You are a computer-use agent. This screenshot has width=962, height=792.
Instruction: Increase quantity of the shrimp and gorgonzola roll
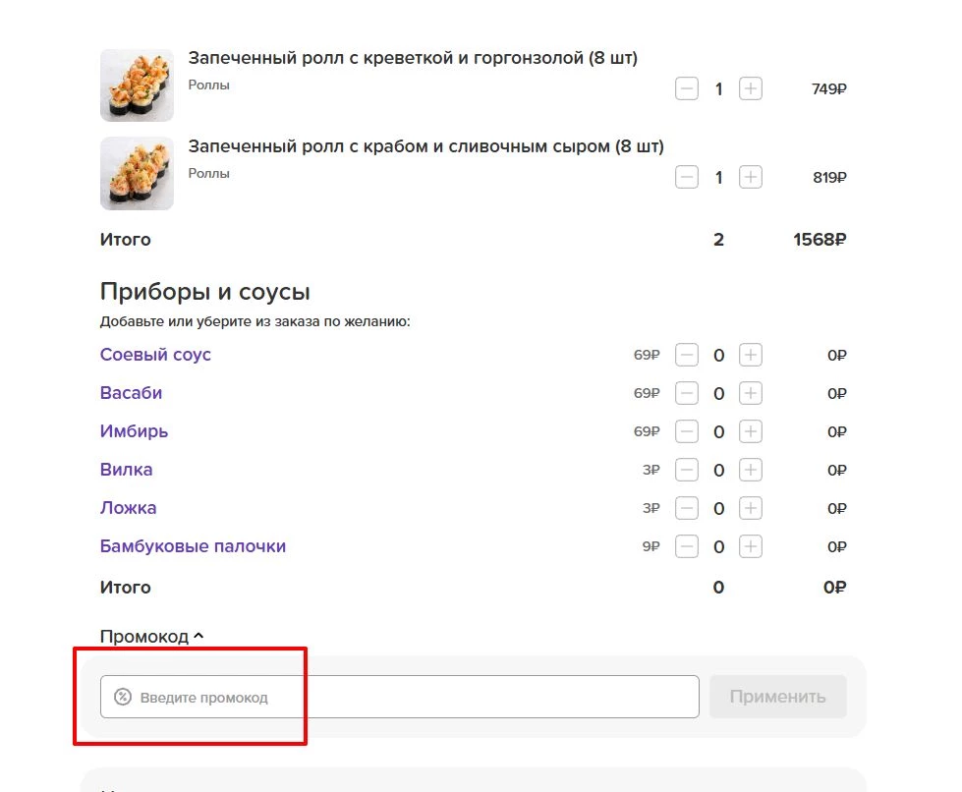[x=750, y=88]
